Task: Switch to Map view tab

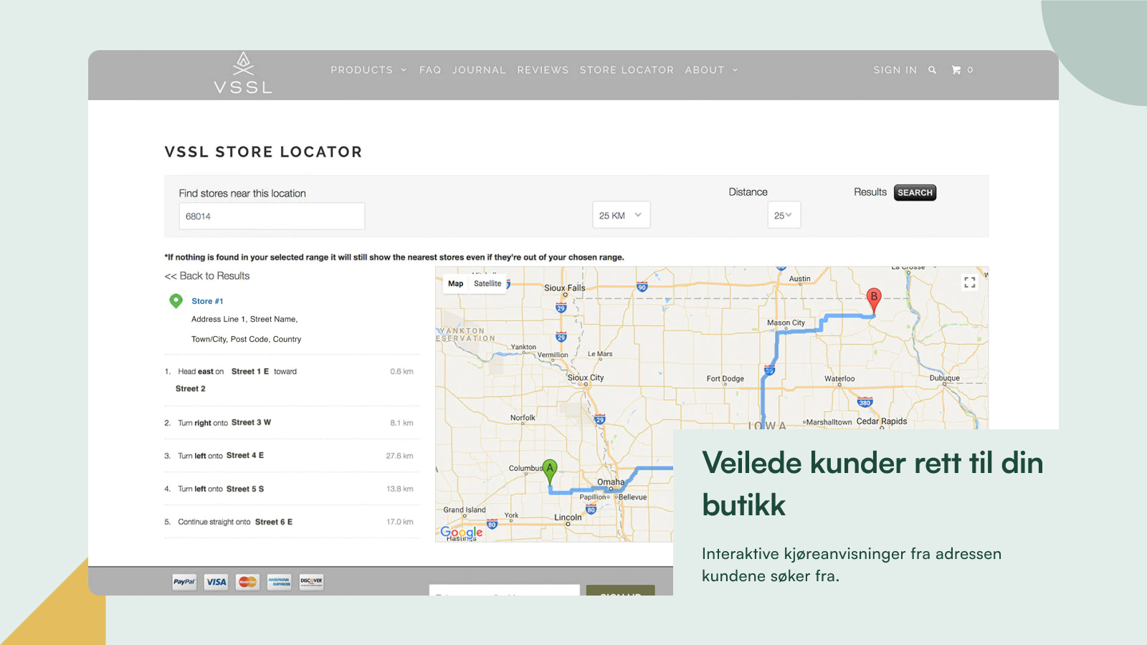Action: point(456,284)
